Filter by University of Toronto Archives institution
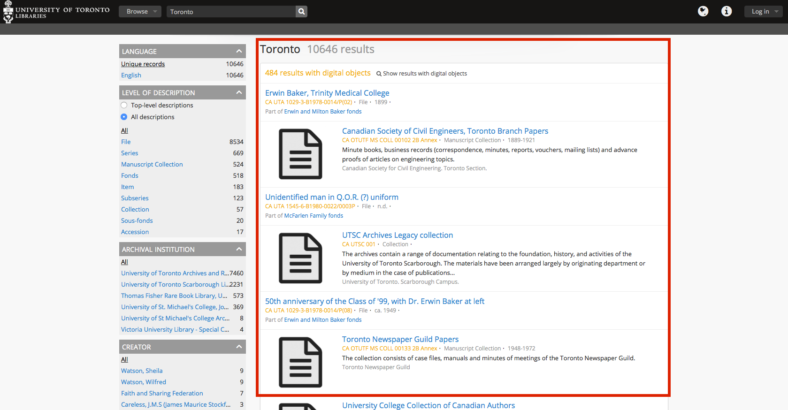The height and width of the screenshot is (410, 788). tap(175, 273)
